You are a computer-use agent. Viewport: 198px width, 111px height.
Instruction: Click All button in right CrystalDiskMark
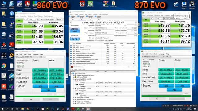point(146,20)
